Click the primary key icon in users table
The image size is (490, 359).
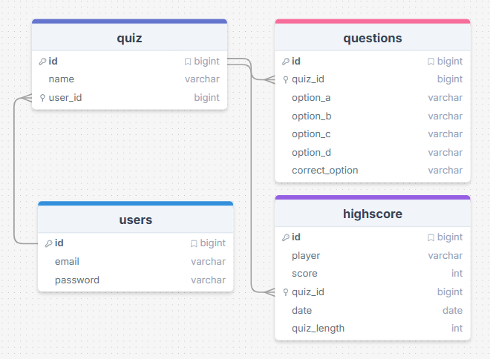point(48,243)
